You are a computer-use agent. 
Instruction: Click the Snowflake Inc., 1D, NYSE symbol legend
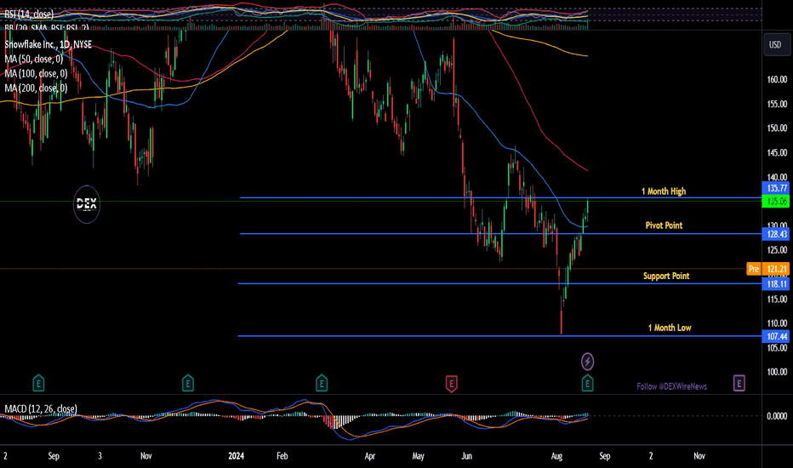point(48,44)
